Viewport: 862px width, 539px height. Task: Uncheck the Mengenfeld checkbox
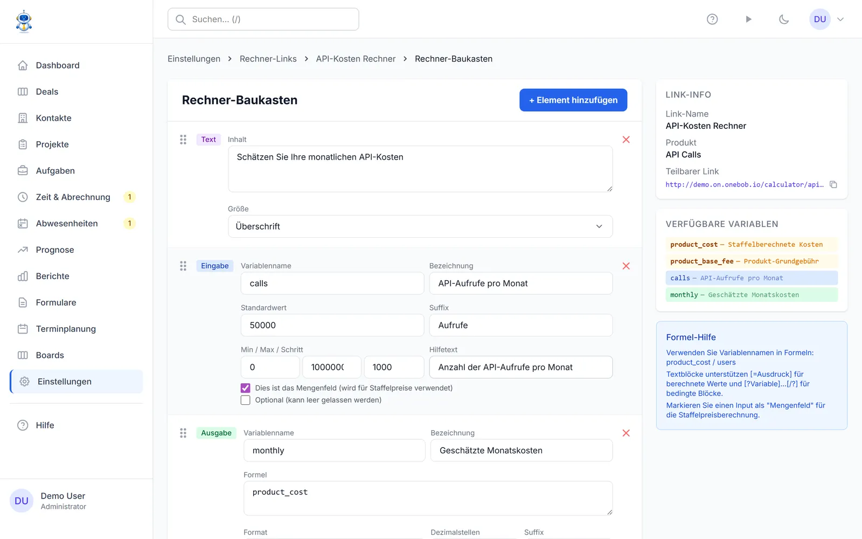[246, 388]
